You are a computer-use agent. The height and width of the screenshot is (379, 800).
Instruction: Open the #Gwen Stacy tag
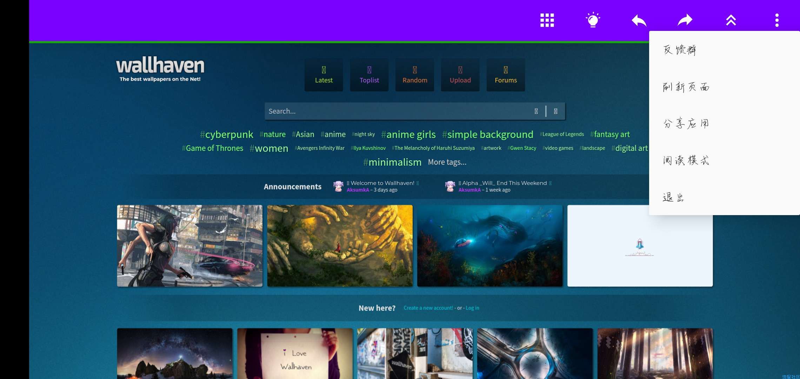tap(522, 148)
